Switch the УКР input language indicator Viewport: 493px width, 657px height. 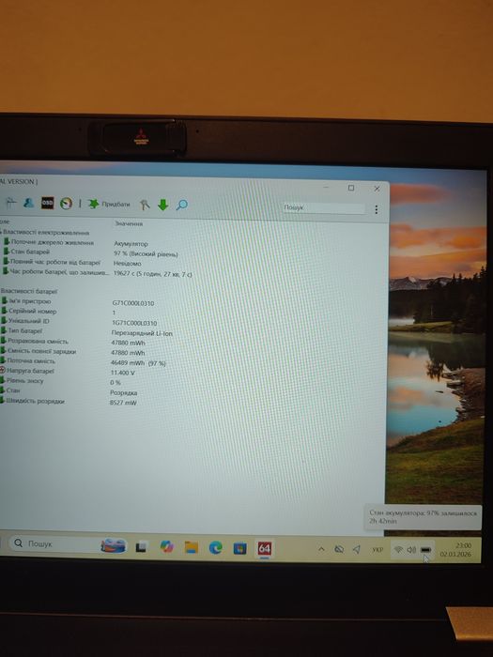[x=377, y=550]
